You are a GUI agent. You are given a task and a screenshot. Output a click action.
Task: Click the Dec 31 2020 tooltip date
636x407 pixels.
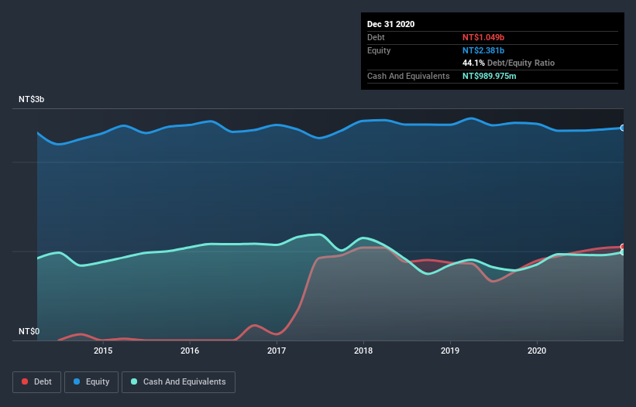point(391,24)
